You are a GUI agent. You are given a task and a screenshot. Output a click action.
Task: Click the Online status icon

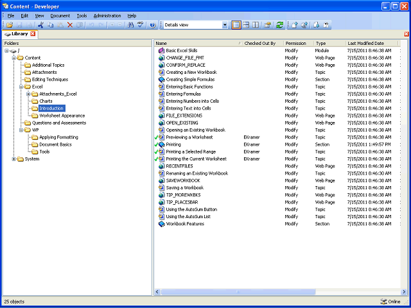pos(383,302)
